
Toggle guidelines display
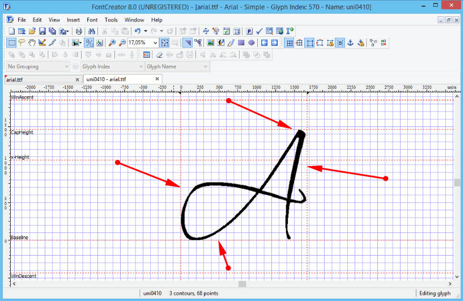point(310,43)
